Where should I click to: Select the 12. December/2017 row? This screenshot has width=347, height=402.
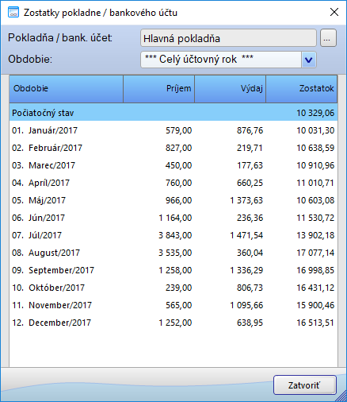click(173, 323)
